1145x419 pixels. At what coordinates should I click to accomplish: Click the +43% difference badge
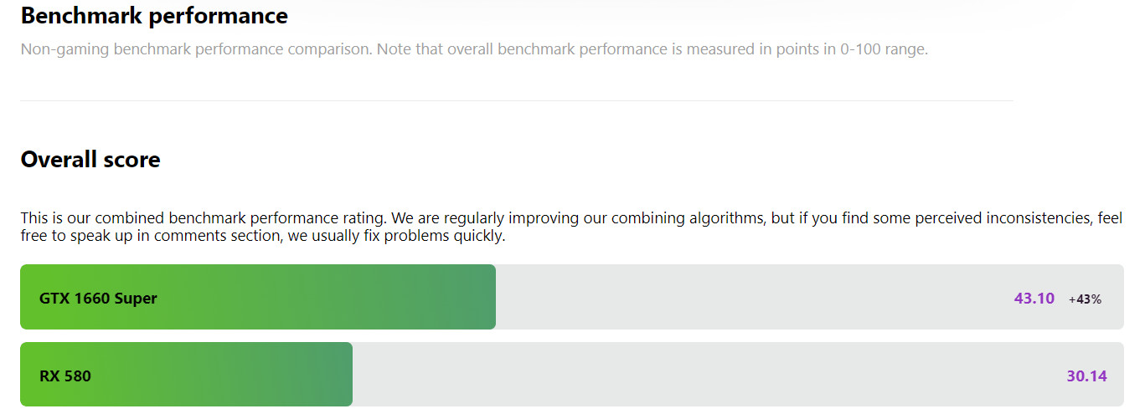click(1085, 299)
